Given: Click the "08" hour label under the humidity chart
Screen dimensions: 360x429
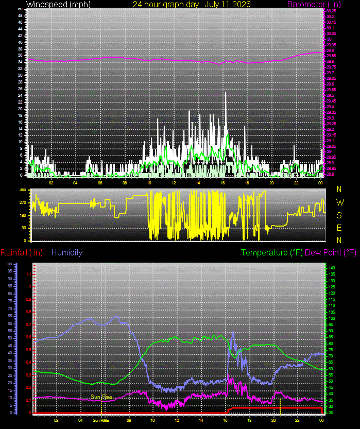Looking at the screenshot, I should (129, 420).
